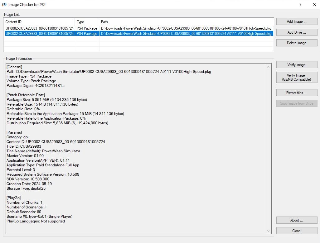Viewport: 320px width, 243px height.
Task: Click the Number of Chunks: 1 line
Action: pos(25,202)
